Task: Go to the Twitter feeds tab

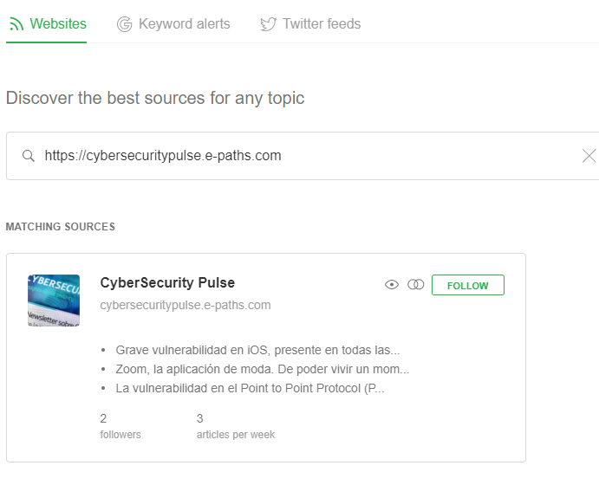Action: [x=321, y=24]
